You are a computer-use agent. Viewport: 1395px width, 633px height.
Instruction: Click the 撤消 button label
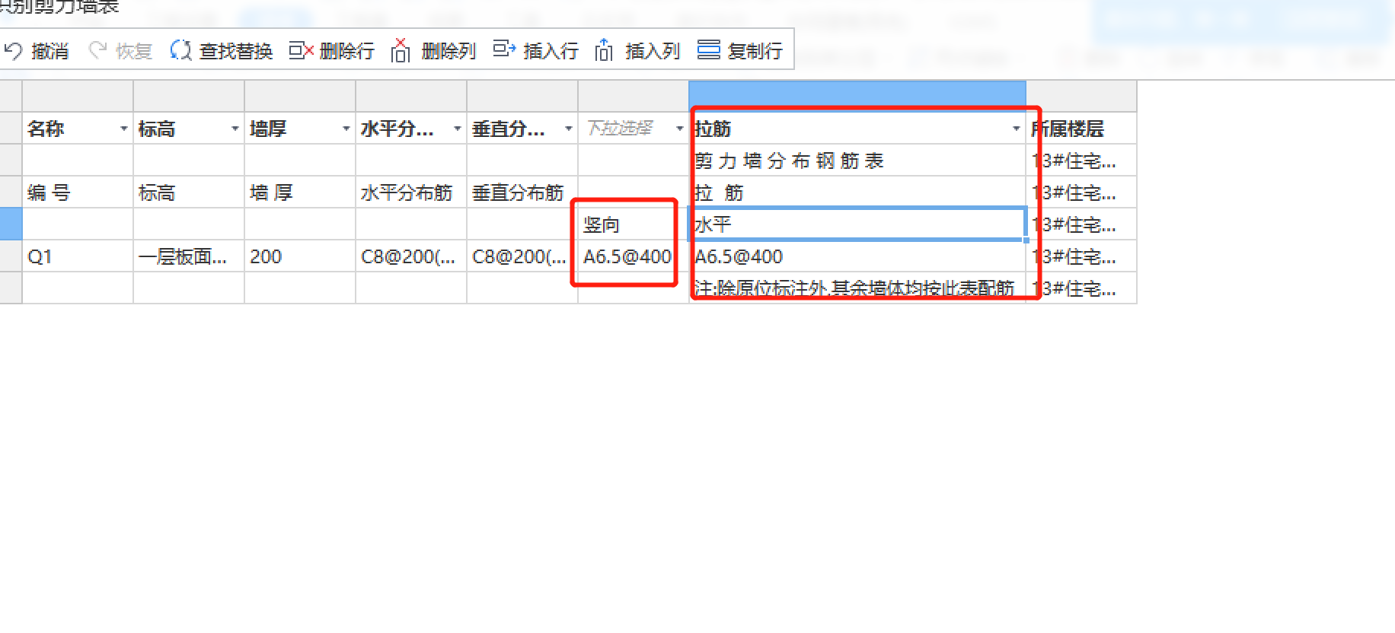pos(50,51)
